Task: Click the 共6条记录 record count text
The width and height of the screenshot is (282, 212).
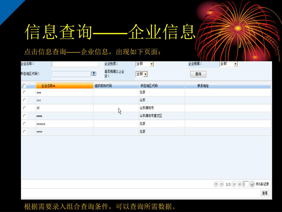Action: pyautogui.click(x=262, y=184)
